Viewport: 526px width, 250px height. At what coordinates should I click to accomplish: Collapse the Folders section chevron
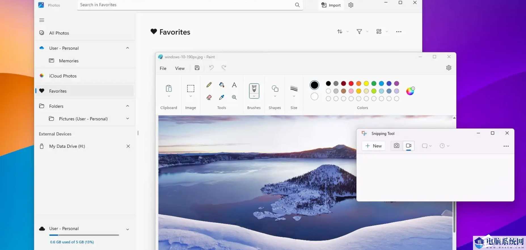point(128,106)
